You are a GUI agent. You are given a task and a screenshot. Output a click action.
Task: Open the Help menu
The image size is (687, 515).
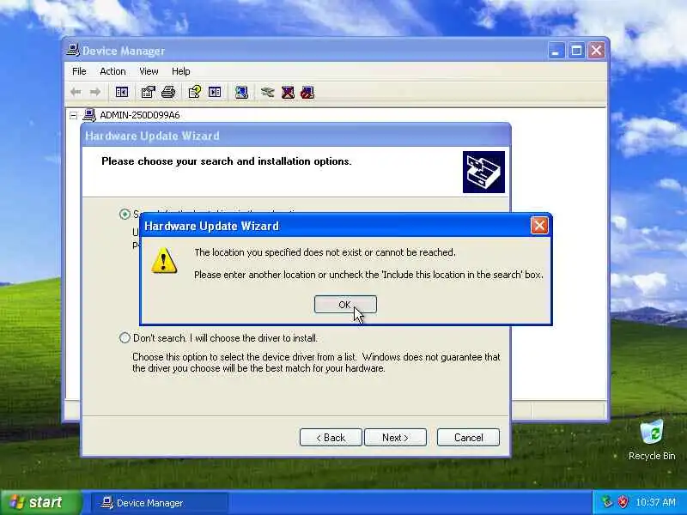tap(180, 71)
